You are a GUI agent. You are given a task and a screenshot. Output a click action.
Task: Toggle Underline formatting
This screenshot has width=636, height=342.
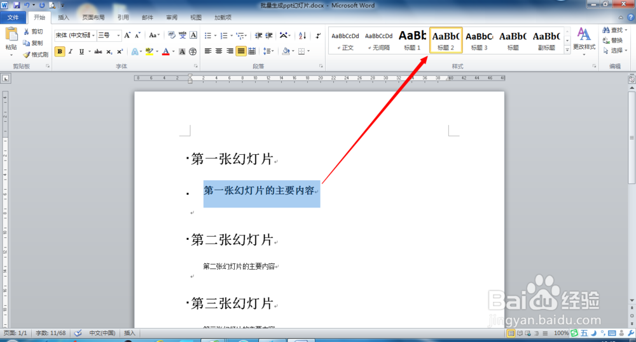pos(81,51)
